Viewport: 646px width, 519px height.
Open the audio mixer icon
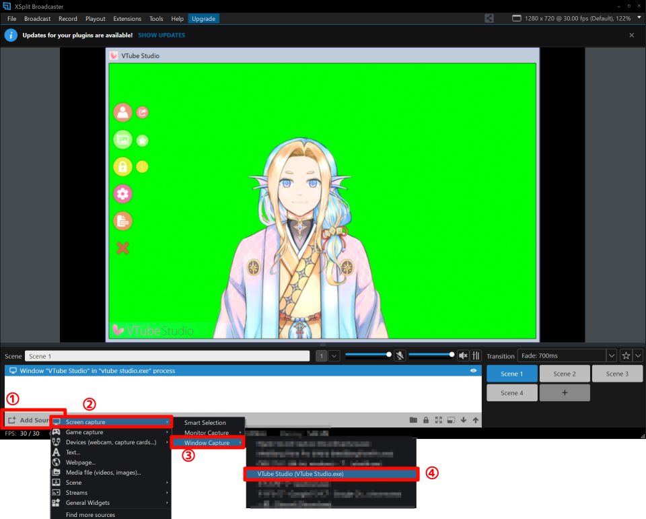pos(476,355)
